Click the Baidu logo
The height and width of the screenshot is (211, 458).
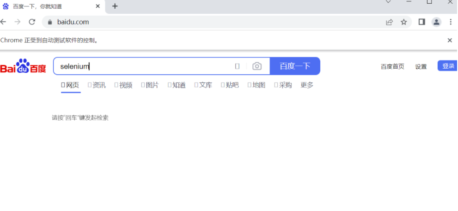pyautogui.click(x=23, y=66)
